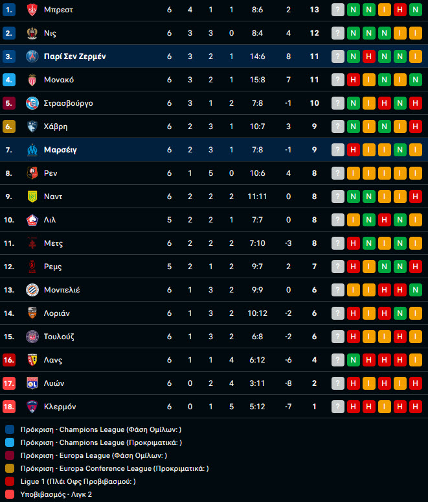This screenshot has height=502, width=428.
Task: Open the Ρεν team page link
Action: (51, 173)
